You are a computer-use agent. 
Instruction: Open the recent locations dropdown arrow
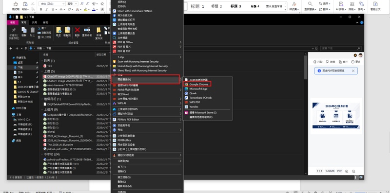click(22, 49)
